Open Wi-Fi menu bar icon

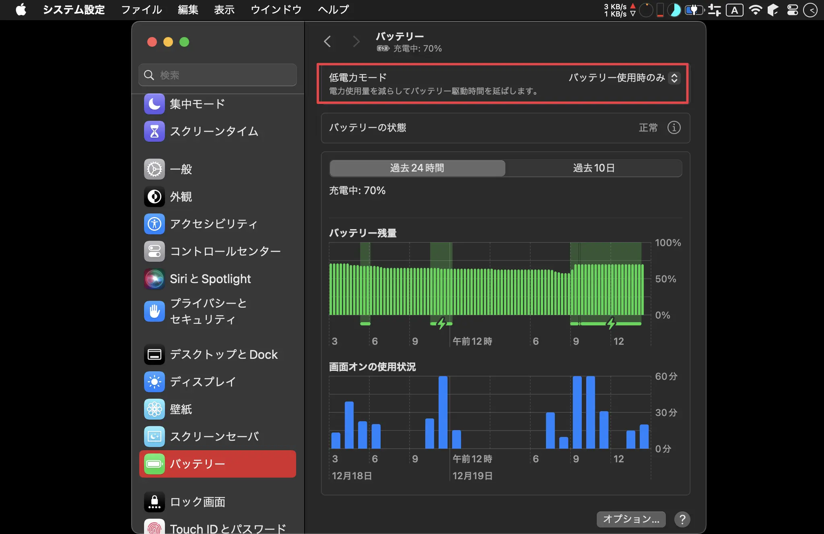click(x=756, y=10)
